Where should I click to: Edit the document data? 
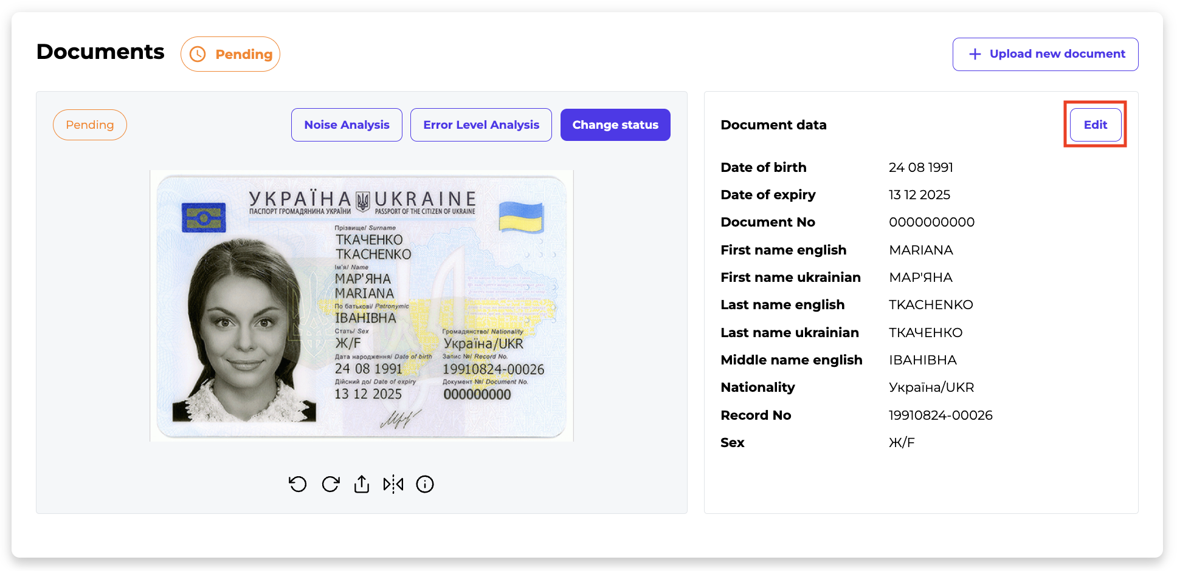click(x=1095, y=125)
